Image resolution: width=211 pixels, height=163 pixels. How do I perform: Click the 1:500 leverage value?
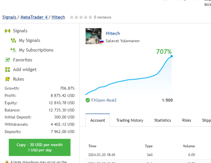pos(167,100)
